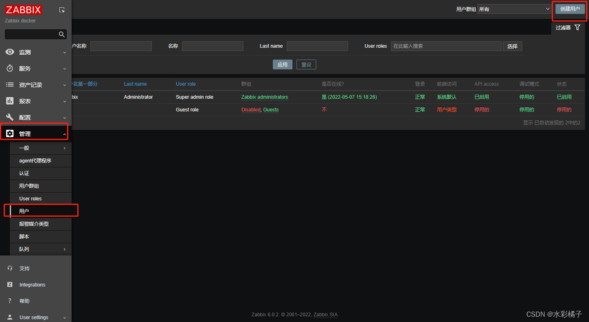This screenshot has height=322, width=589.
Task: Open Zabbix administrators group link
Action: (x=265, y=97)
